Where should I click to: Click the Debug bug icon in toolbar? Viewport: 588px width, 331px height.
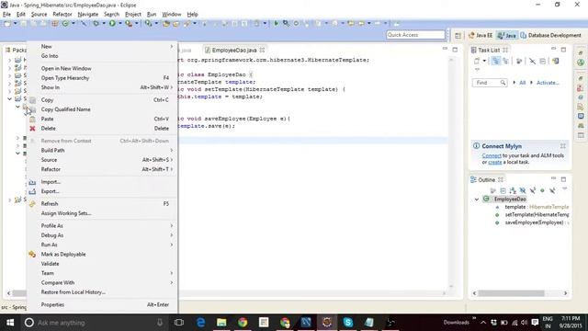[x=96, y=23]
